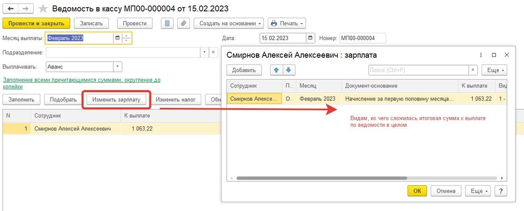Click Февраль 2023 cell in dialog

[x=319, y=99]
